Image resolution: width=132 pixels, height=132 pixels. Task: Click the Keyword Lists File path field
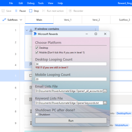(x=69, y=103)
